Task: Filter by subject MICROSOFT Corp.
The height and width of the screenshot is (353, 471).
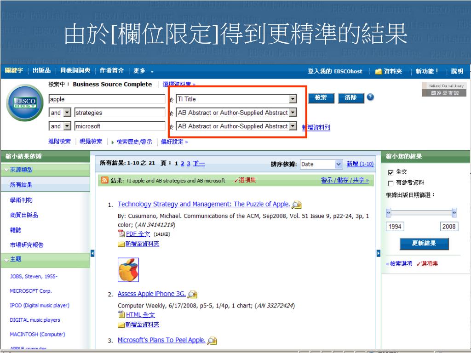Action: [x=31, y=291]
